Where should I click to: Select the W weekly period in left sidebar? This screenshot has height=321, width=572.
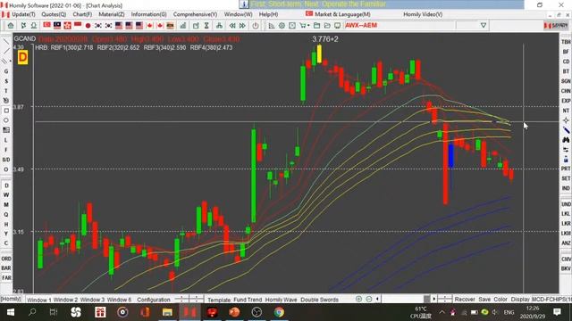(x=6, y=195)
